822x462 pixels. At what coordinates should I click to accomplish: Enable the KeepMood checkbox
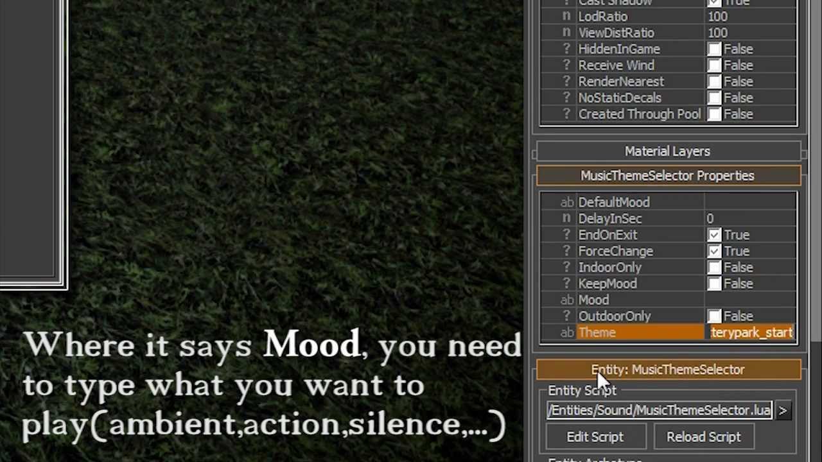pos(715,284)
